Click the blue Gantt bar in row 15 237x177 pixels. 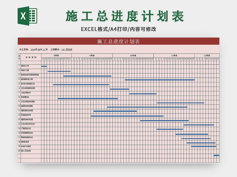point(170,129)
